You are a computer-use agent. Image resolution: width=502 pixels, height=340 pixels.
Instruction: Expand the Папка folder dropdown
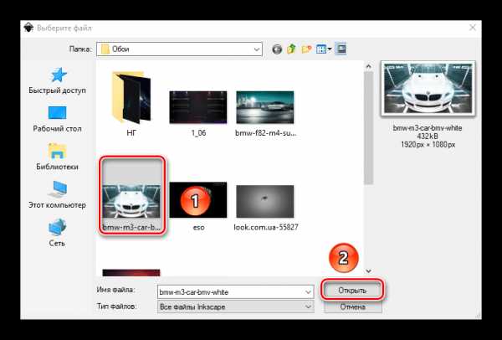click(x=257, y=49)
